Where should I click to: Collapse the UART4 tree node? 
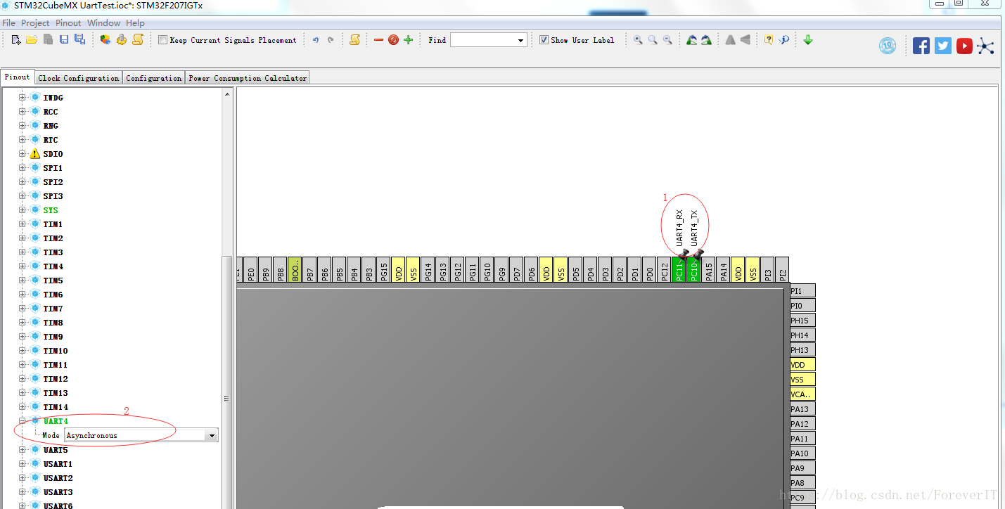tap(23, 421)
